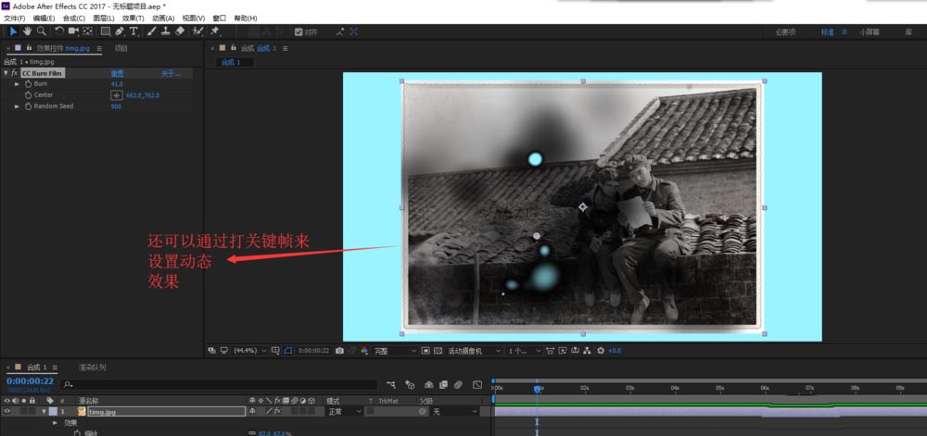
Task: Click the timeline layer search field
Action: pos(219,385)
